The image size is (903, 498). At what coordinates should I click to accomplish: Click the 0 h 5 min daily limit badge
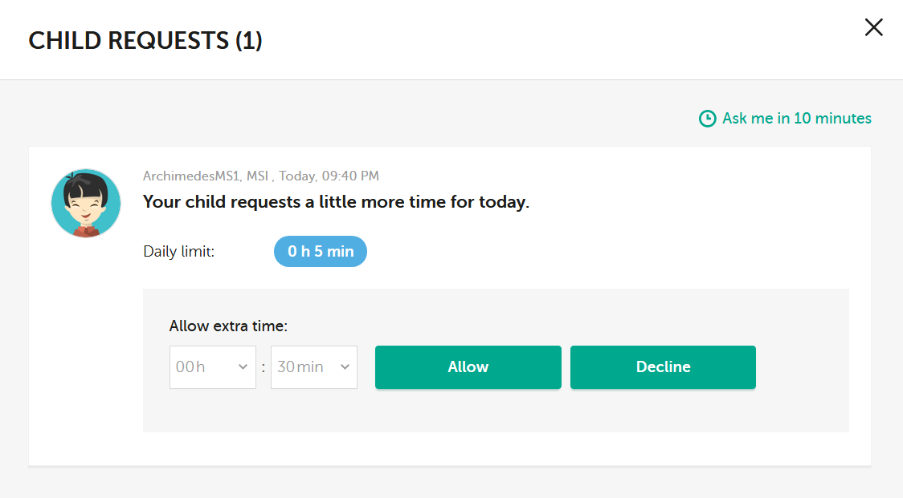(321, 251)
